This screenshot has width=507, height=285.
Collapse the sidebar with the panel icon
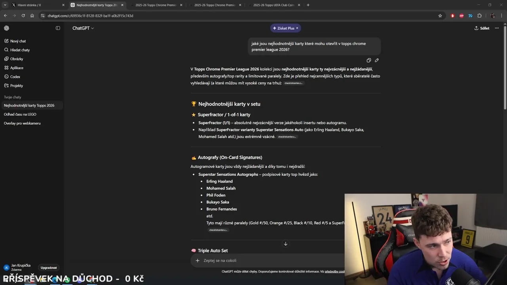(58, 28)
